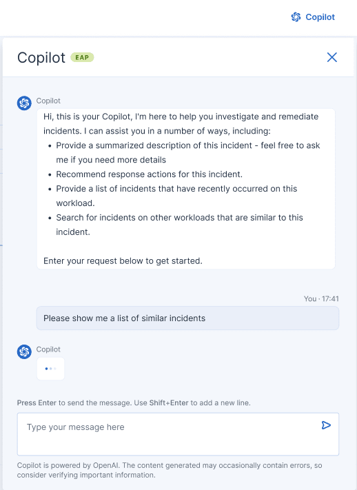Click the 'Search for incidents on other workloads' bullet
Image resolution: width=357 pixels, height=490 pixels.
(179, 225)
